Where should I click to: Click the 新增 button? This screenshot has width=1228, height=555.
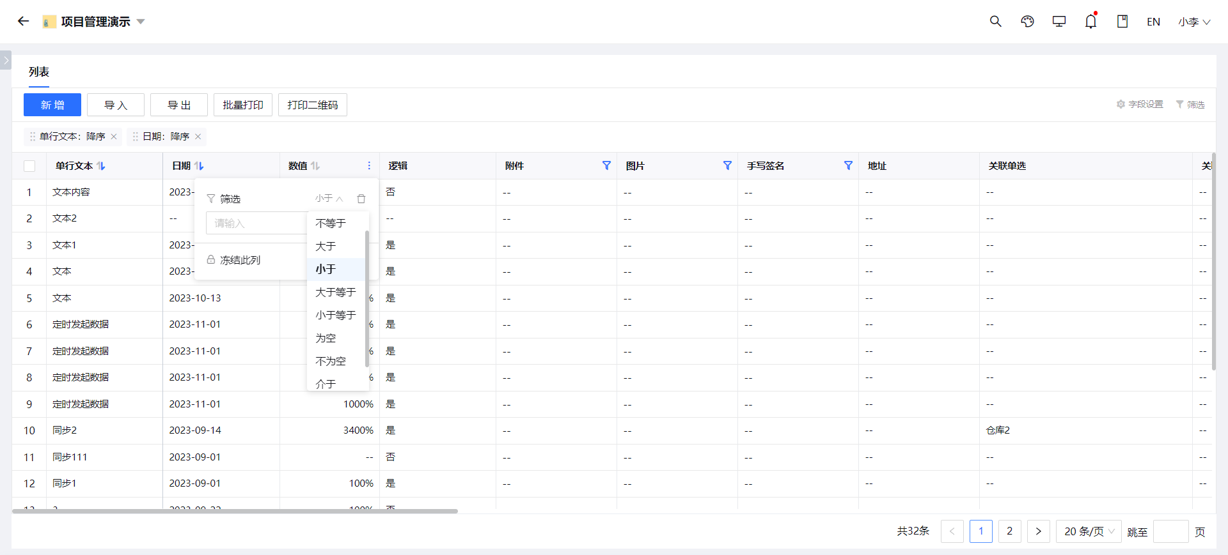click(52, 105)
